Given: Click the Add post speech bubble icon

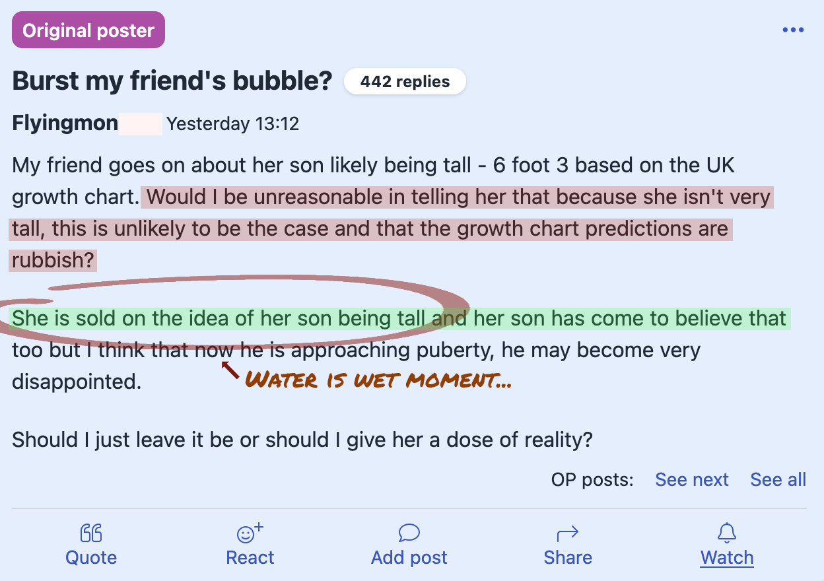Looking at the screenshot, I should 408,532.
